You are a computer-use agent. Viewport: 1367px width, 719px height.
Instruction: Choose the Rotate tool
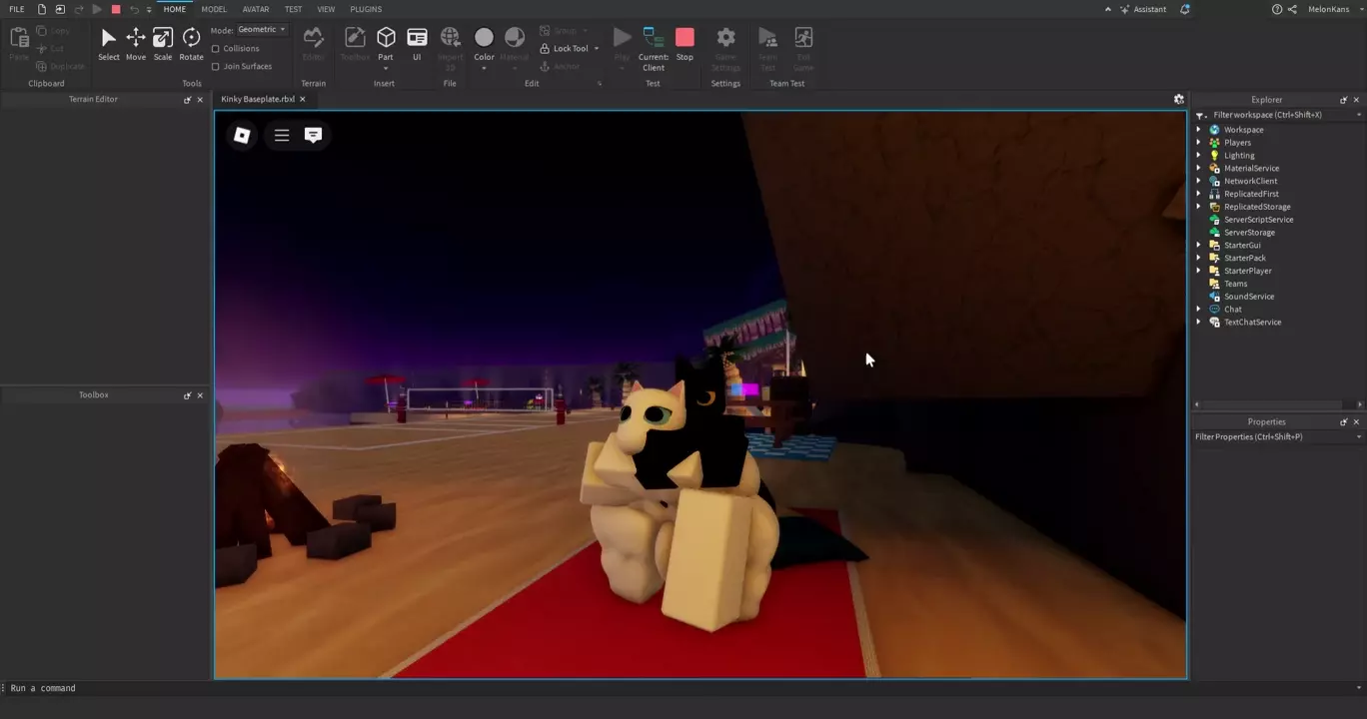pyautogui.click(x=191, y=43)
